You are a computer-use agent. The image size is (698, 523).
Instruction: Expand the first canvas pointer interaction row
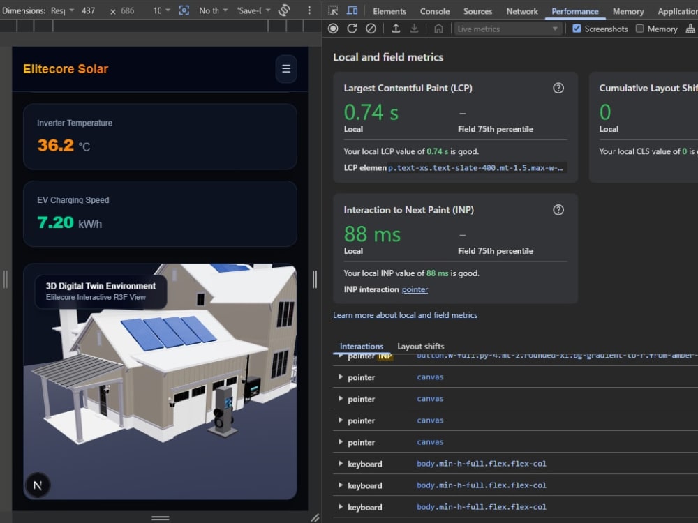click(x=341, y=377)
